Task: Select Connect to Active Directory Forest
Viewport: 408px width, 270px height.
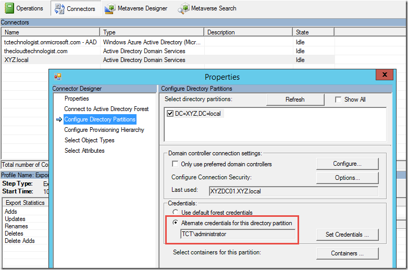Action: coord(106,109)
